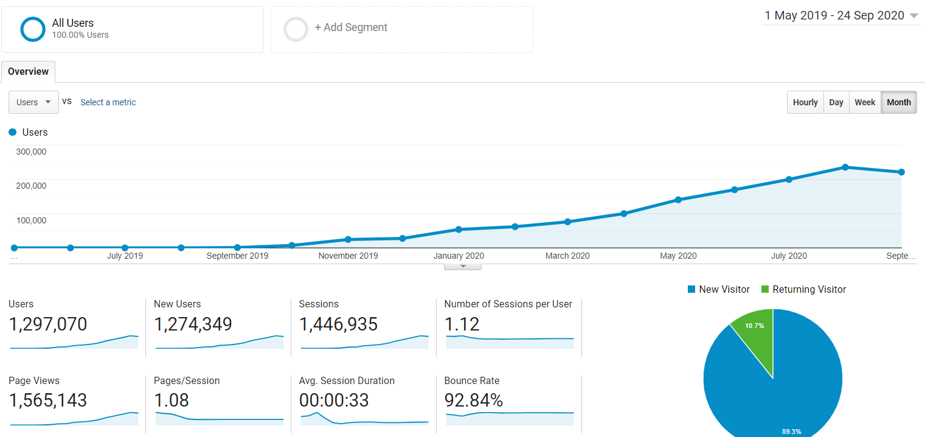The image size is (925, 437).
Task: Click the 100,000 y-axis label
Action: coord(31,220)
